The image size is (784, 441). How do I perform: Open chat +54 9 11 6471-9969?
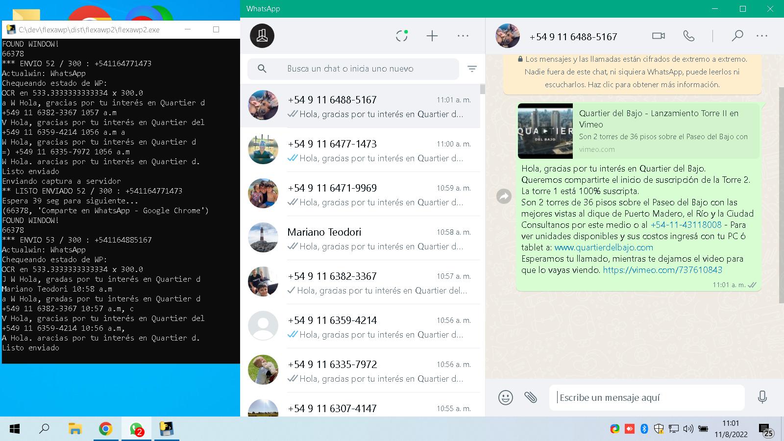[x=360, y=194]
